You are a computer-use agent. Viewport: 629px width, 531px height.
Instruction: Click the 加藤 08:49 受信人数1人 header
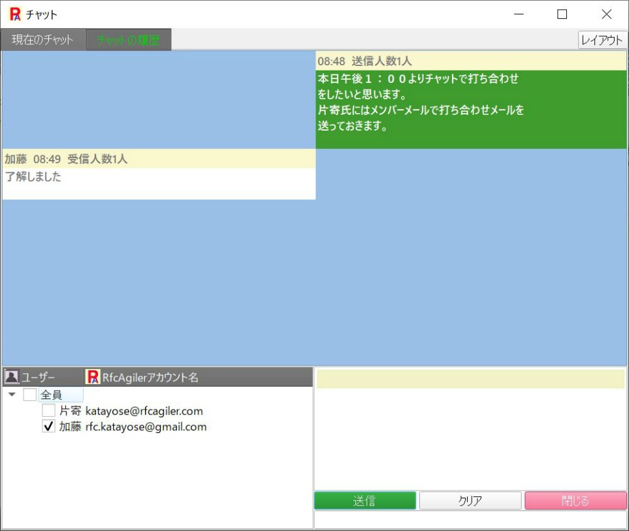[159, 159]
